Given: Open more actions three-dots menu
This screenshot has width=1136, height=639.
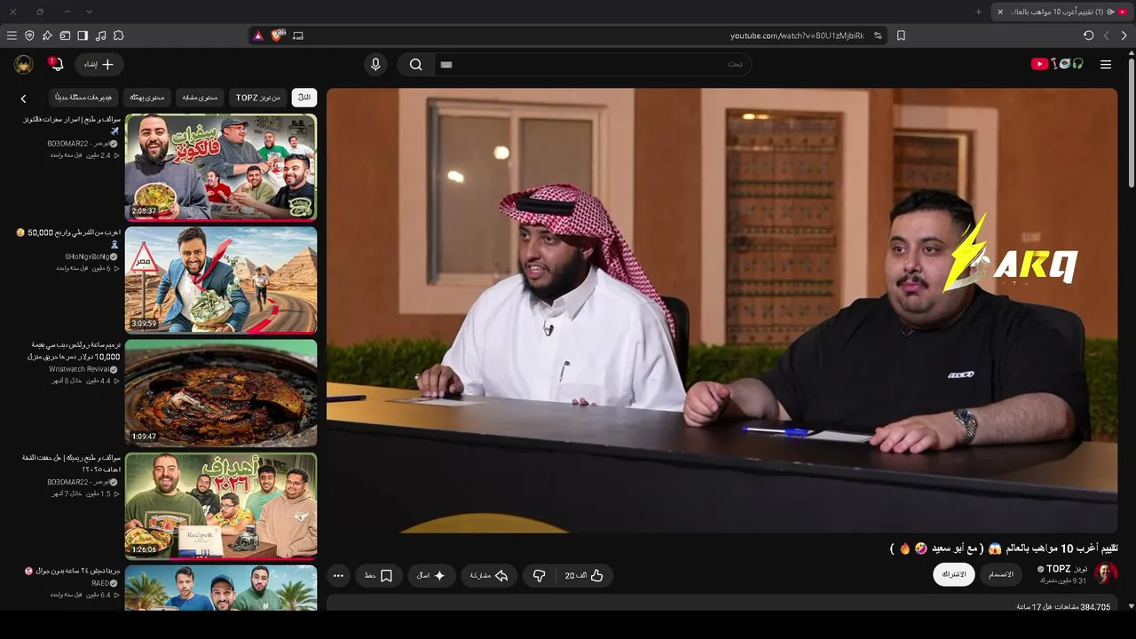Looking at the screenshot, I should [338, 575].
